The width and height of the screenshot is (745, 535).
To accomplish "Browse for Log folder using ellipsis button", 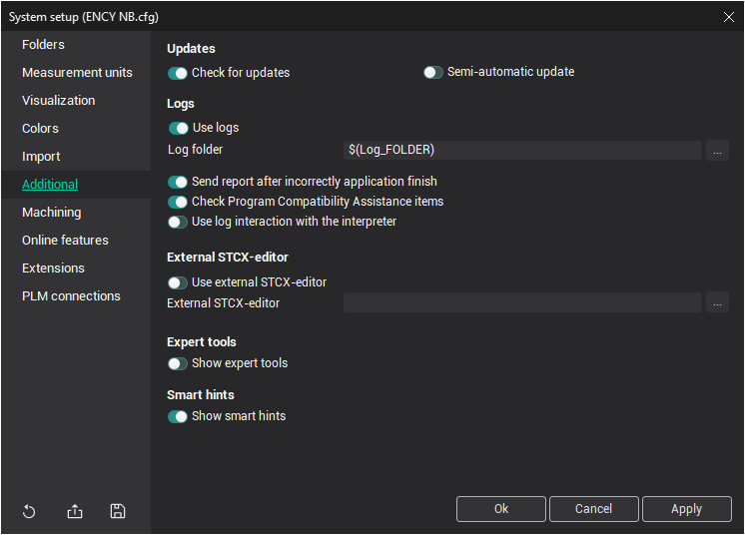I will (717, 150).
